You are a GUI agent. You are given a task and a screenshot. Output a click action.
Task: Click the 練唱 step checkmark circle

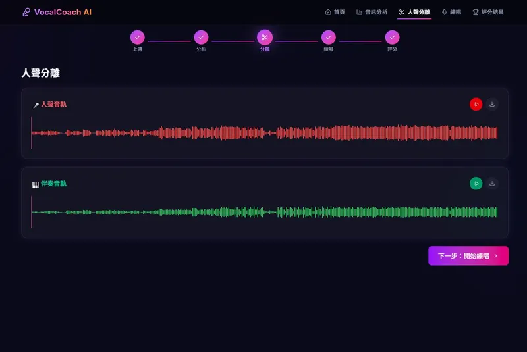pos(328,38)
